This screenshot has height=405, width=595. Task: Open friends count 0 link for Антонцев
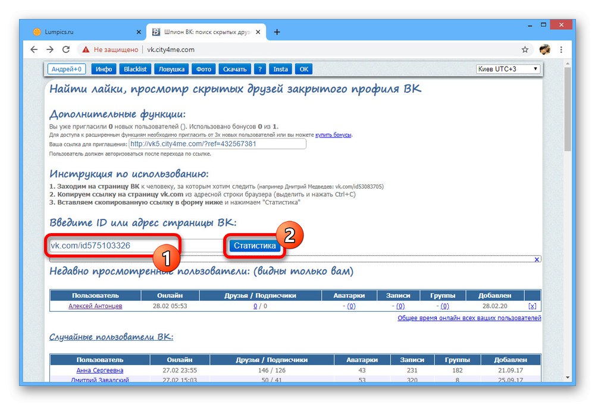(x=255, y=306)
